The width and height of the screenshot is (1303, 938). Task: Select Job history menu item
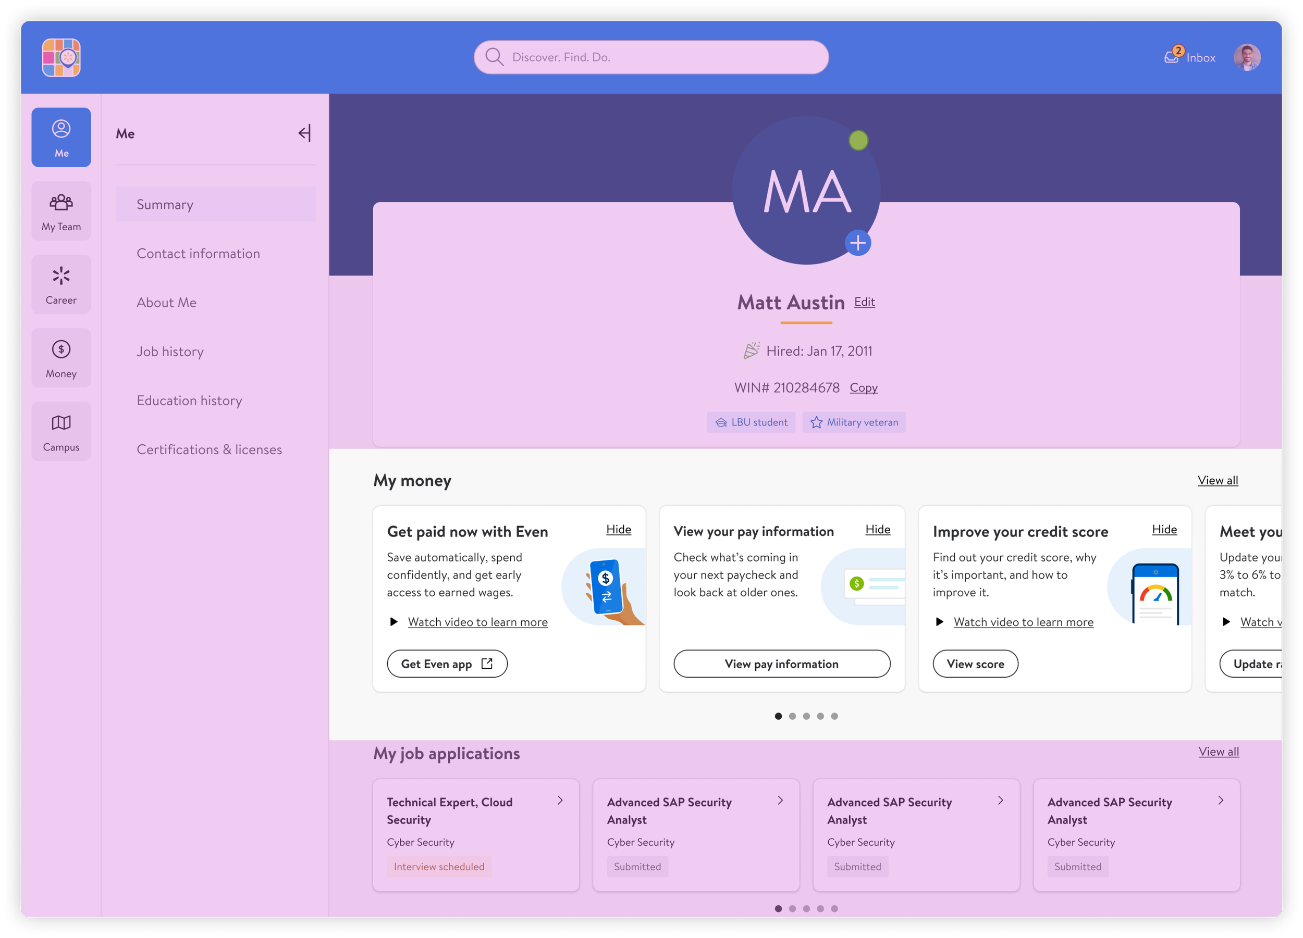coord(170,352)
